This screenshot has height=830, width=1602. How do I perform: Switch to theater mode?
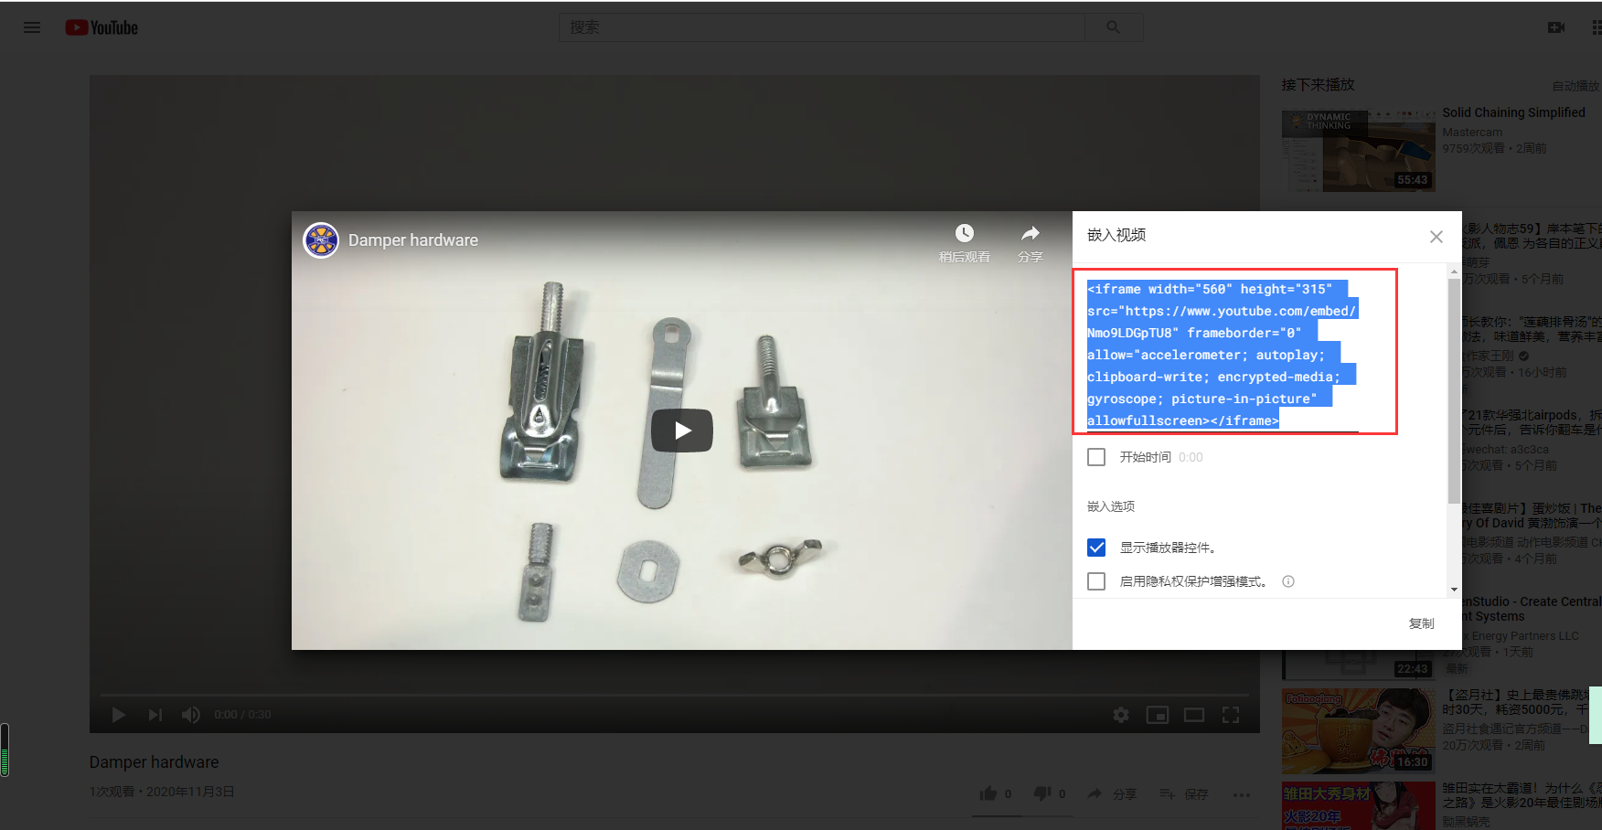[1194, 715]
